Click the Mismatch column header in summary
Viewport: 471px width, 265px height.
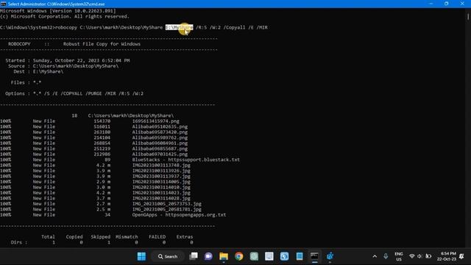tap(127, 237)
